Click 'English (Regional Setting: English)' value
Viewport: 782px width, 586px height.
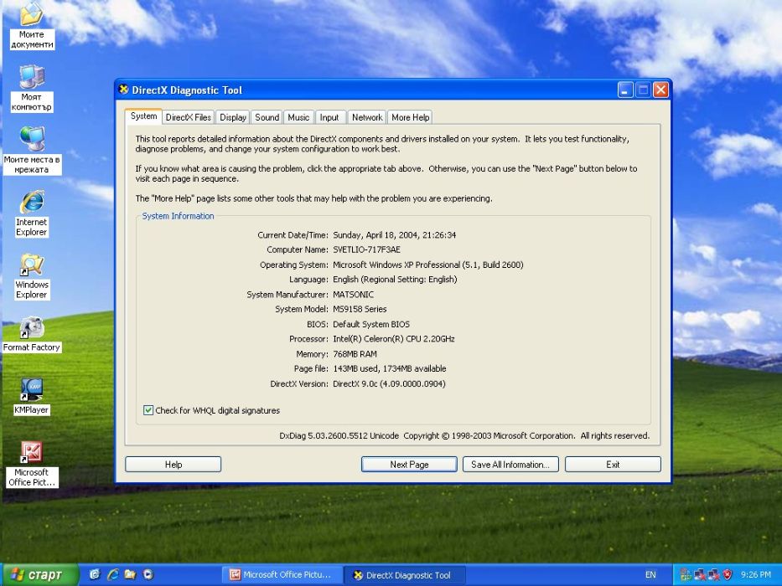pyautogui.click(x=395, y=280)
